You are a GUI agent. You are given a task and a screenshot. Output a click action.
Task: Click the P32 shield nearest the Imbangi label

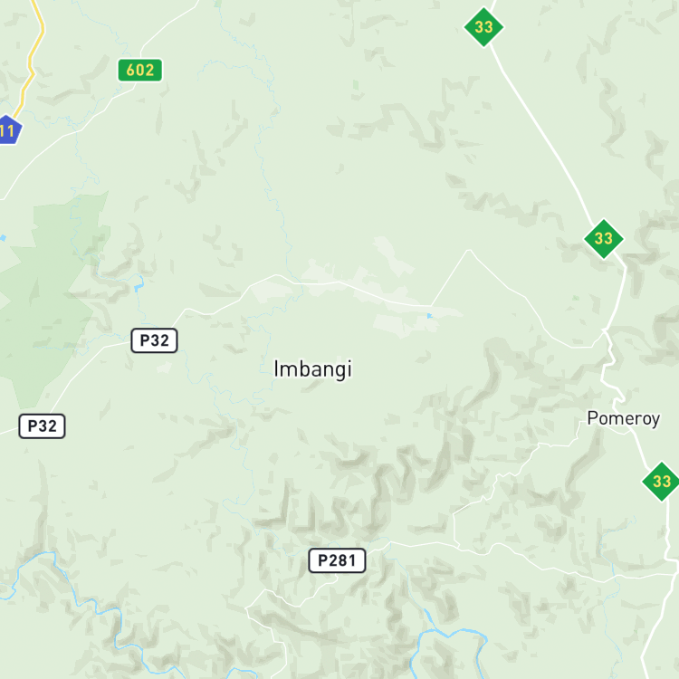click(x=154, y=340)
